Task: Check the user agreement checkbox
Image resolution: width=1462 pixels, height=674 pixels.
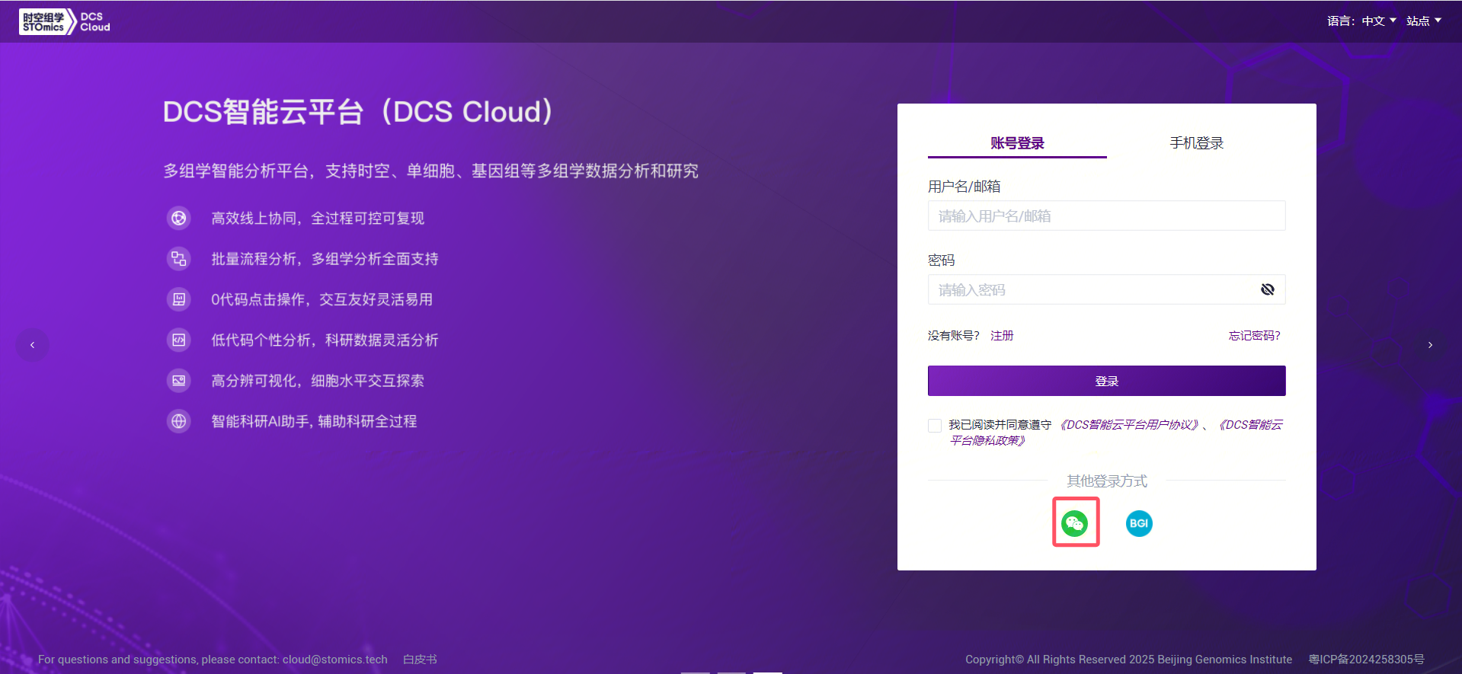Action: tap(935, 426)
